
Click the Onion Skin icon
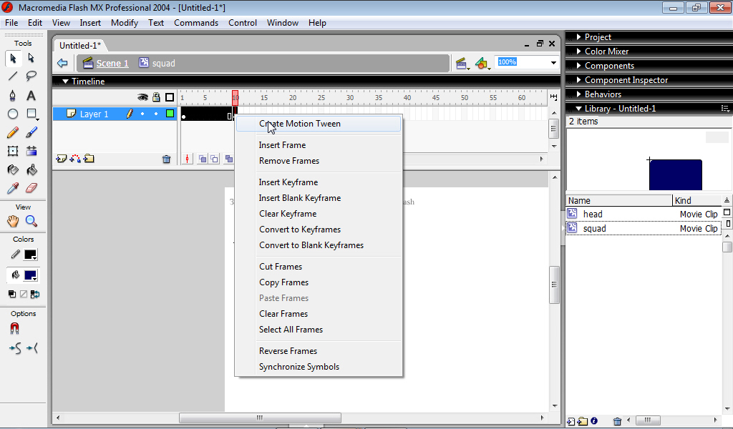[203, 159]
